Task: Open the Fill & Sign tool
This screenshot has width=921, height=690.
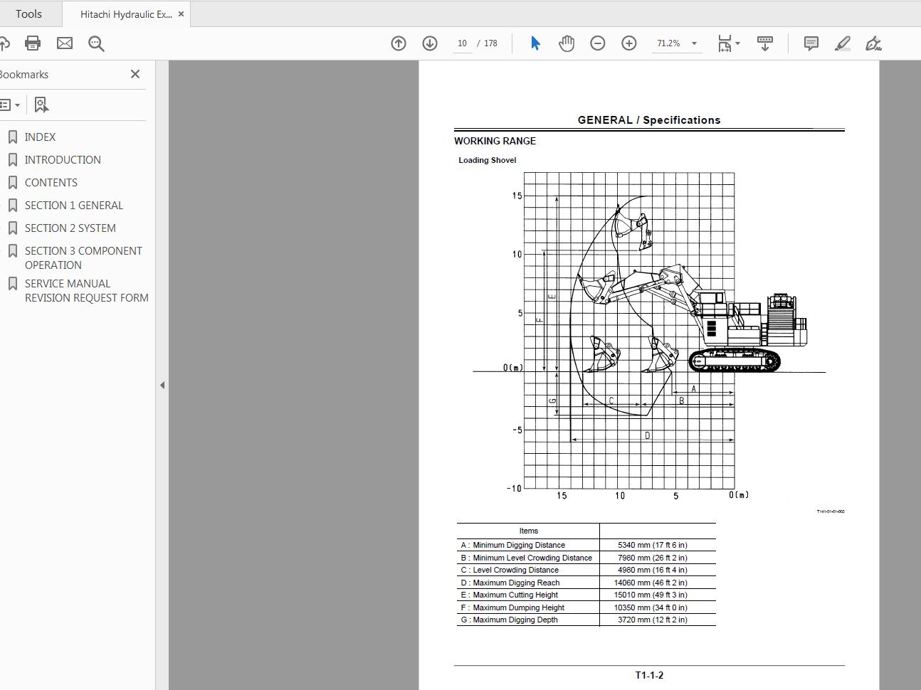Action: 874,43
